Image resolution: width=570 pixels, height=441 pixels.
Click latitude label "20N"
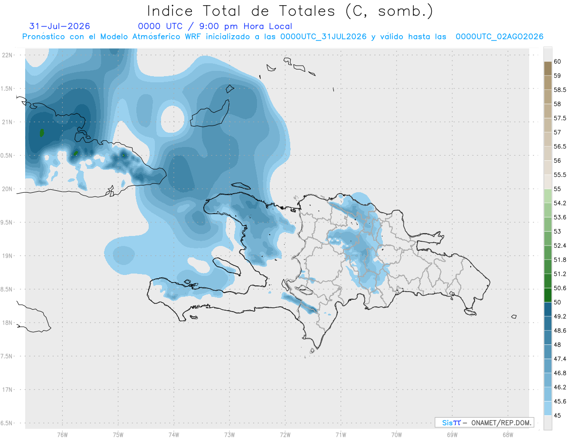coord(8,189)
